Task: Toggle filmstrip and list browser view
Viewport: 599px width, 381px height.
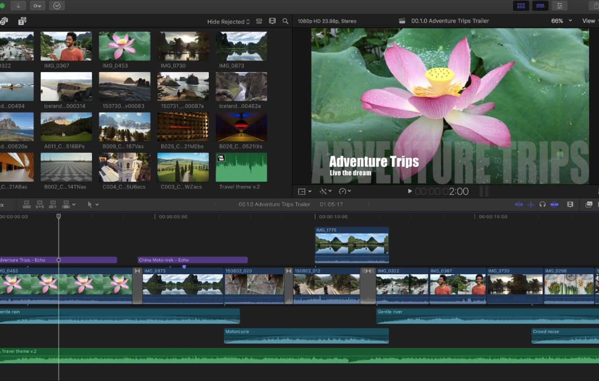Action: [259, 21]
